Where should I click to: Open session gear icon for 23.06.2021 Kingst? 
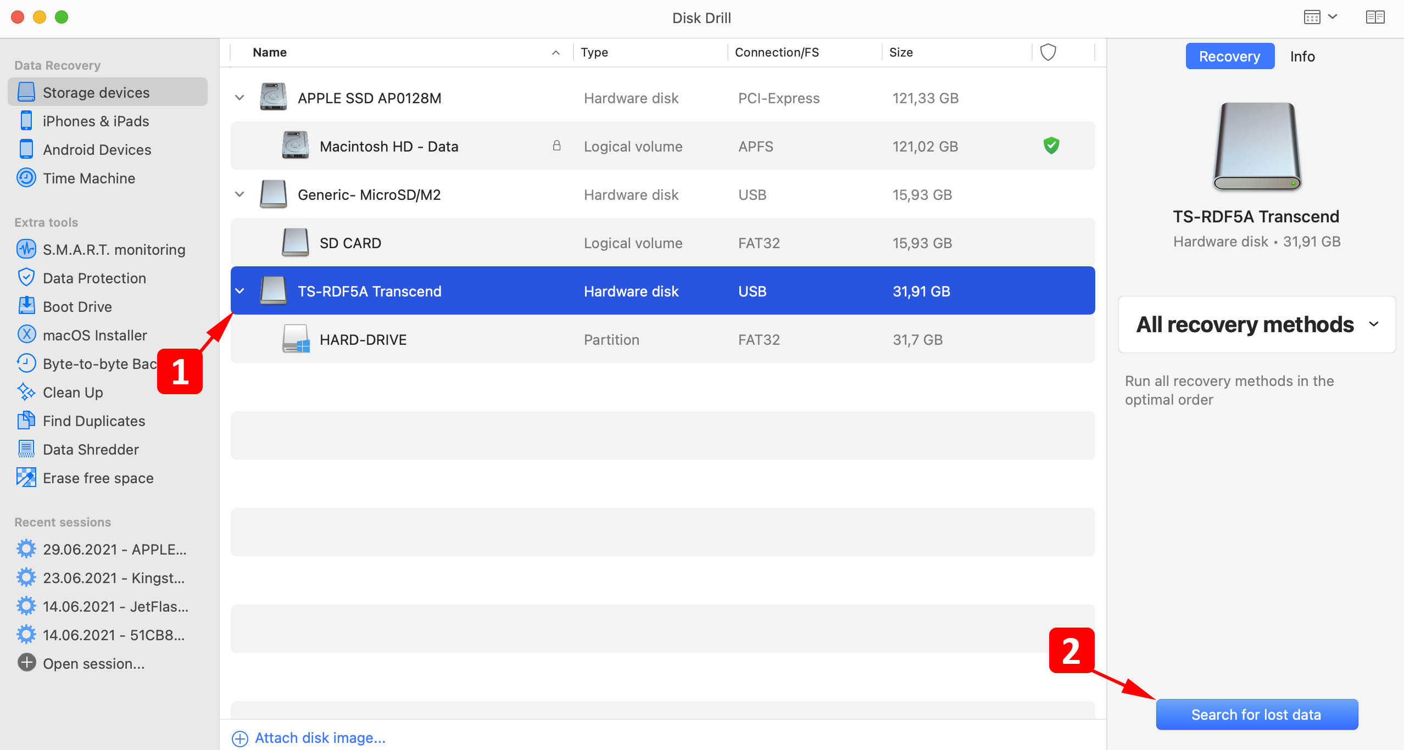[x=26, y=578]
